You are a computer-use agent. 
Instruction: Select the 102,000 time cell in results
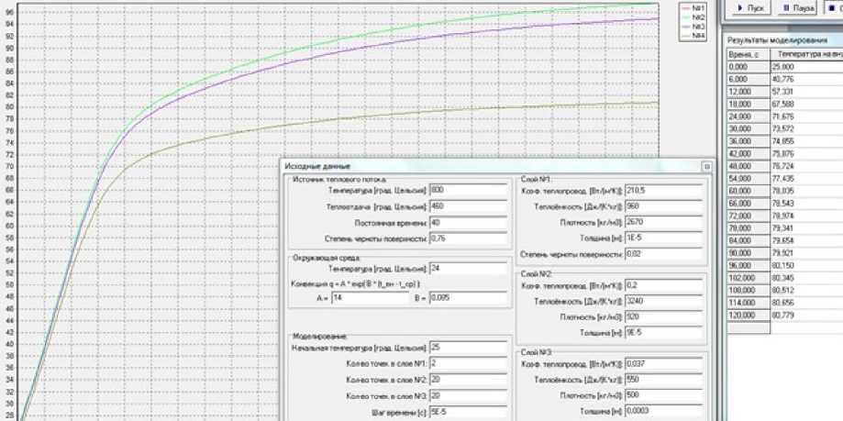coord(749,278)
